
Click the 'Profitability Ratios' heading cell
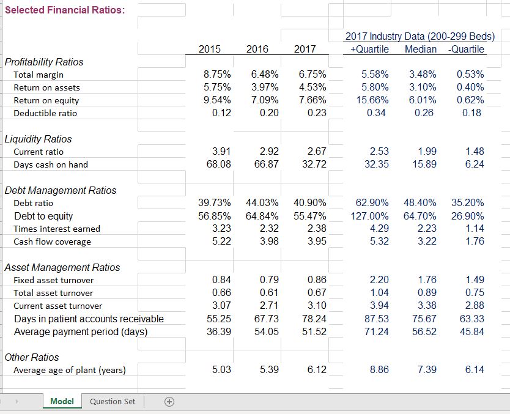coord(45,62)
